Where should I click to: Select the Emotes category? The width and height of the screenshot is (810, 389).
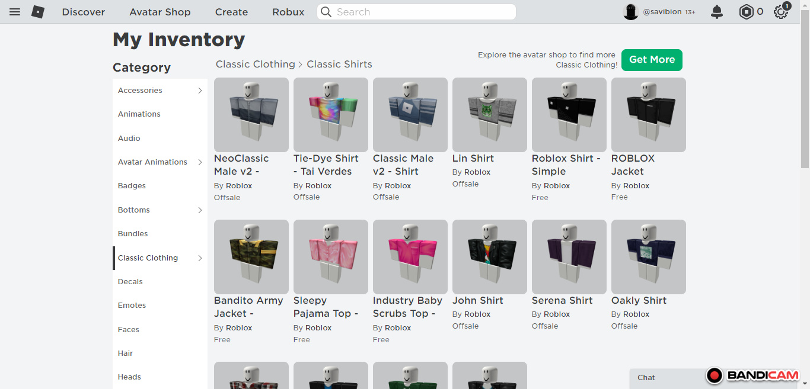point(132,306)
